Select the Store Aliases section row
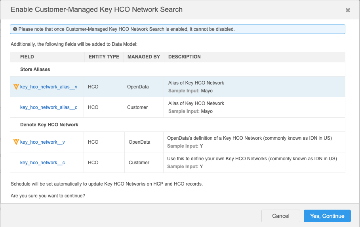This screenshot has height=227, width=360. (x=35, y=69)
